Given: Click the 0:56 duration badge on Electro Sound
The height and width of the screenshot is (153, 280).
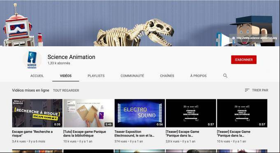Looking at the screenshot, I should [x=160, y=124].
